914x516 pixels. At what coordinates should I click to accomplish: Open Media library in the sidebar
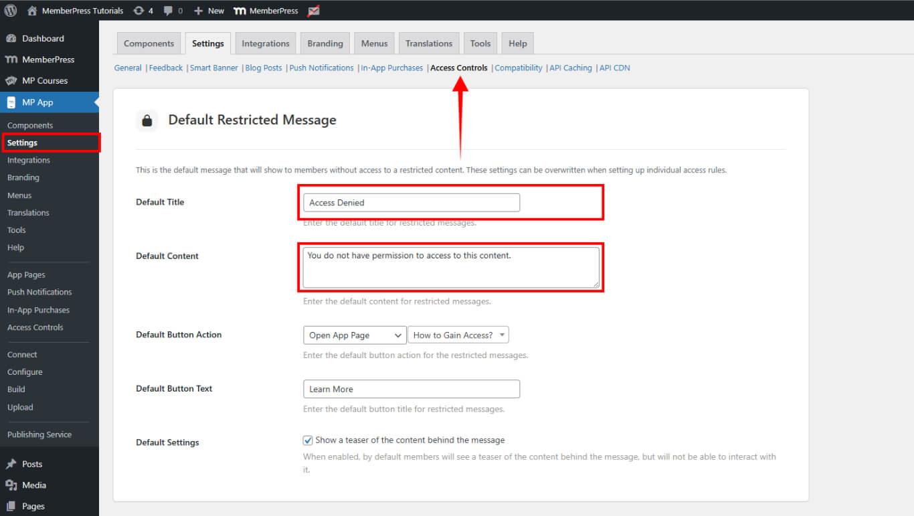pyautogui.click(x=33, y=485)
